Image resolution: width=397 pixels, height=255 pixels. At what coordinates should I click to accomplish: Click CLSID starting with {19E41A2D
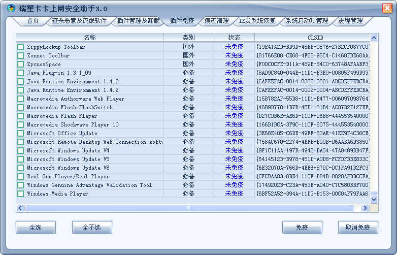[313, 47]
